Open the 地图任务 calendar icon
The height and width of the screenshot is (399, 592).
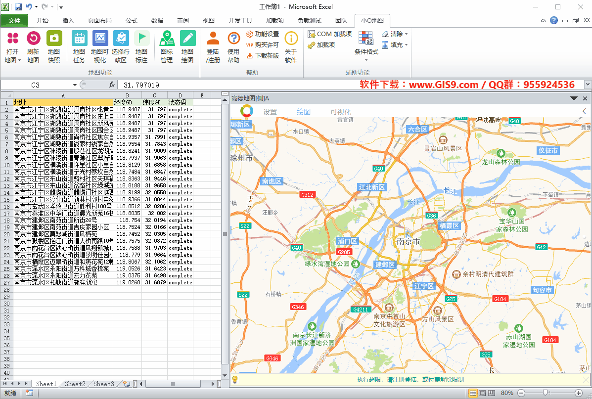(x=79, y=47)
